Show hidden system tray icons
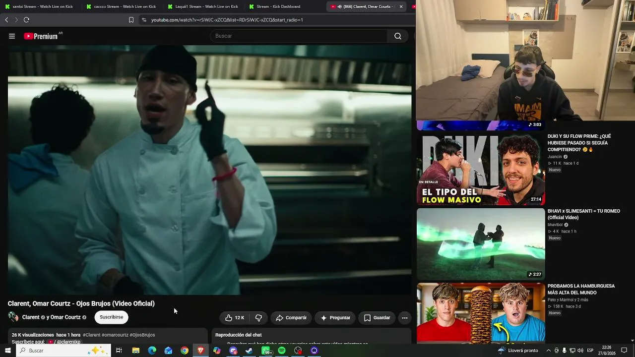 [548, 351]
